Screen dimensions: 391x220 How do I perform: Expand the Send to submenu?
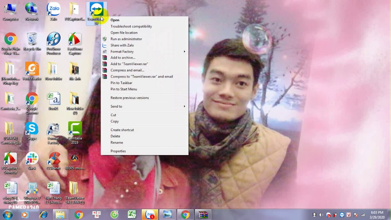pos(144,106)
